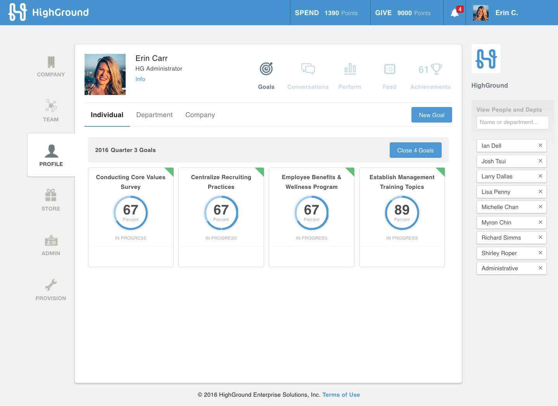The image size is (558, 406).
Task: Remove Richard Simms from the list
Action: click(x=540, y=237)
